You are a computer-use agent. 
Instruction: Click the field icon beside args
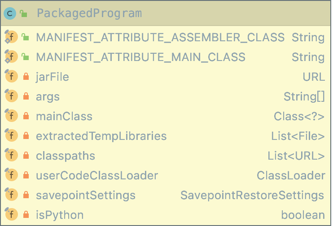(x=11, y=96)
